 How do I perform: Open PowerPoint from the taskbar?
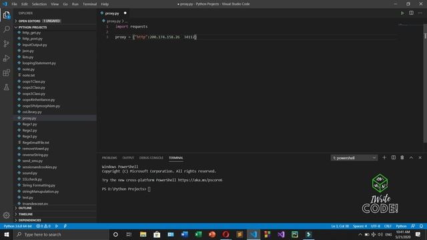(x=212, y=235)
